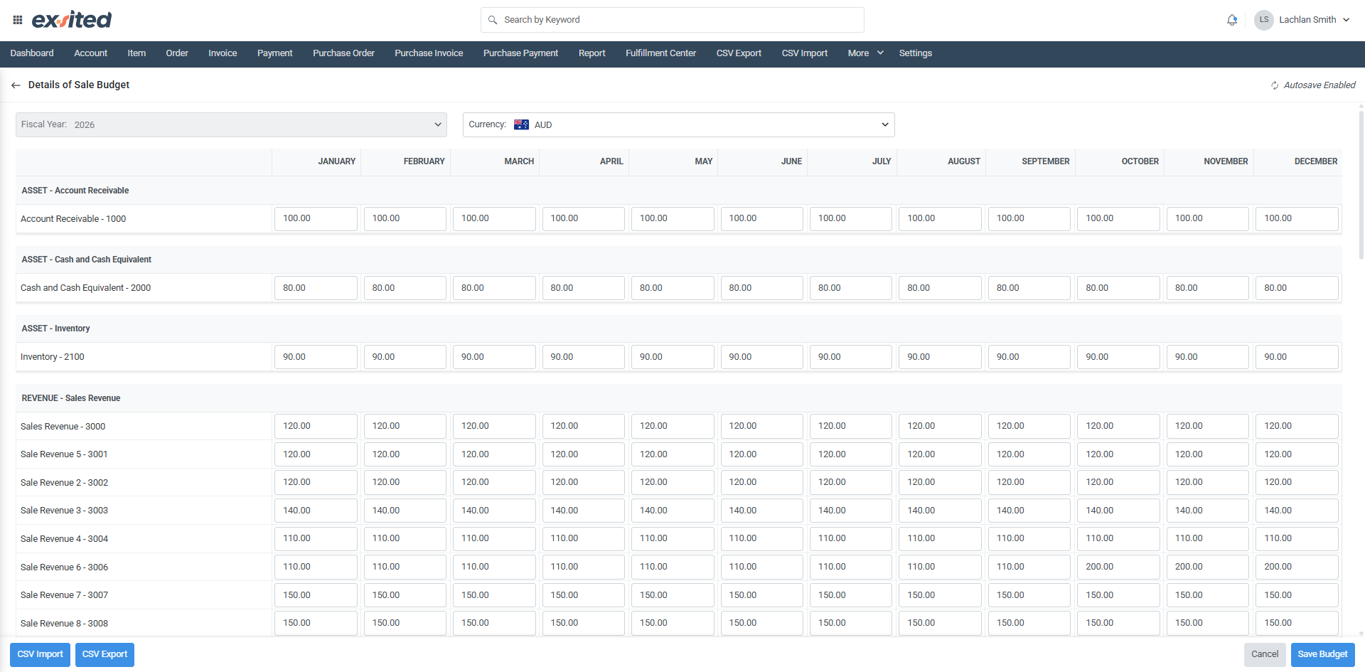Open the Currency AUD dropdown
Screen dimensions: 1365x672
click(678, 124)
